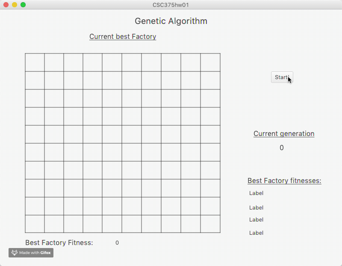Click the Start! button
This screenshot has width=342, height=266.
(282, 77)
